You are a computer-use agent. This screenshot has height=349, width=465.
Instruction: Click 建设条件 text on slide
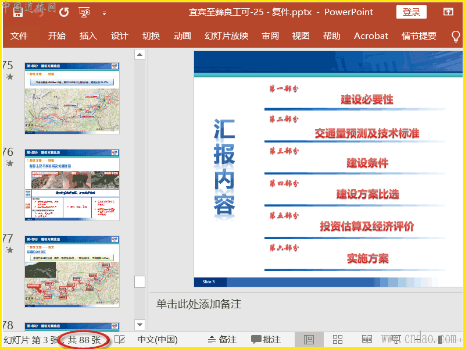(x=367, y=163)
